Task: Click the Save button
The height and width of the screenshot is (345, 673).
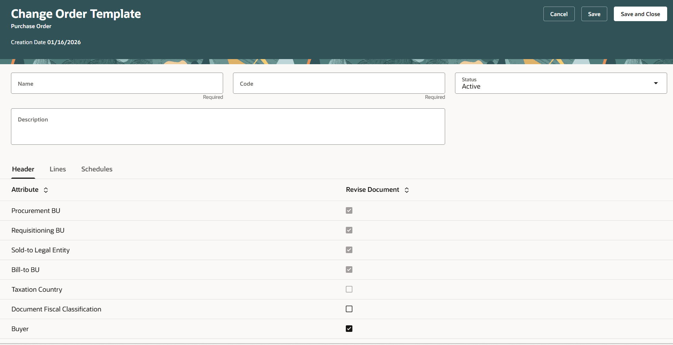Action: tap(594, 14)
